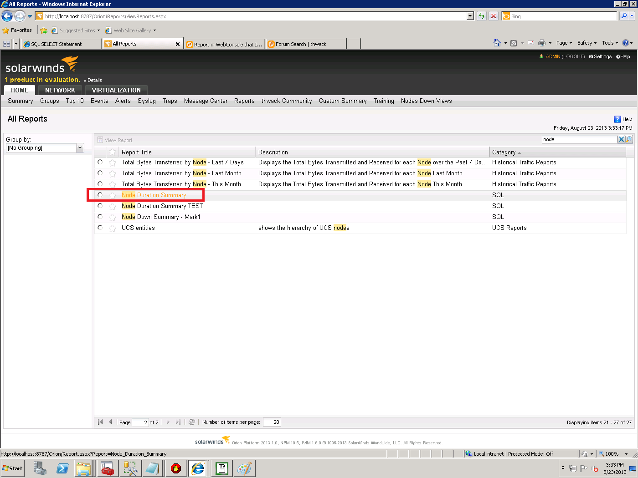The height and width of the screenshot is (478, 638).
Task: Stop page loading with red X icon
Action: 494,16
